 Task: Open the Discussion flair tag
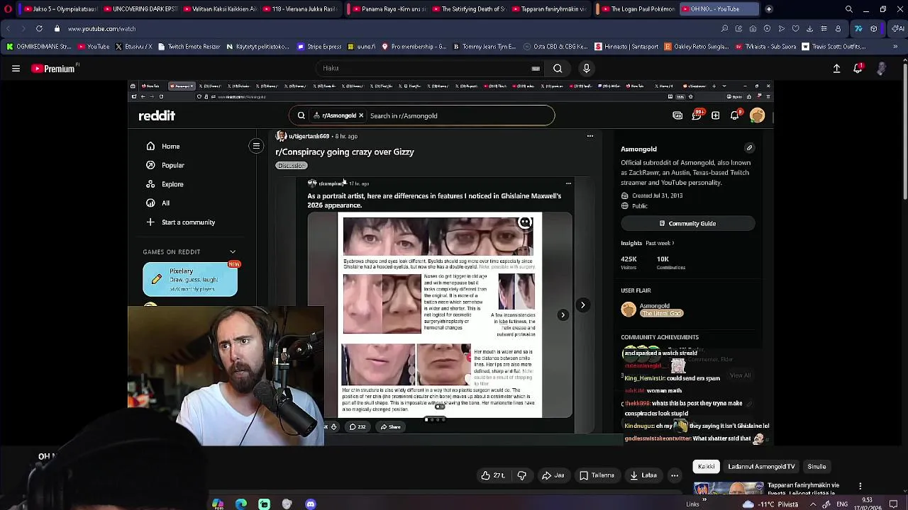[x=292, y=166]
